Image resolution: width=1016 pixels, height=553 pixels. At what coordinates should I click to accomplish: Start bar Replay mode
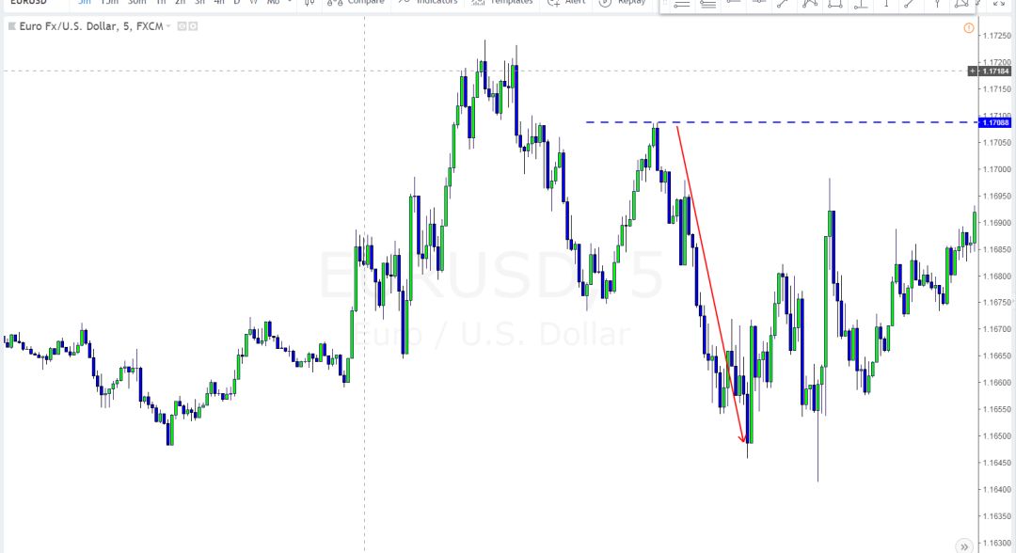tap(623, 3)
